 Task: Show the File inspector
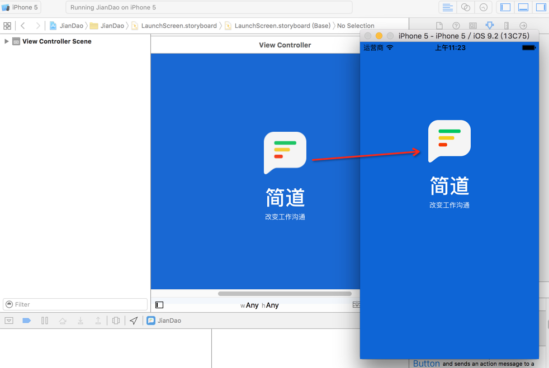tap(439, 26)
